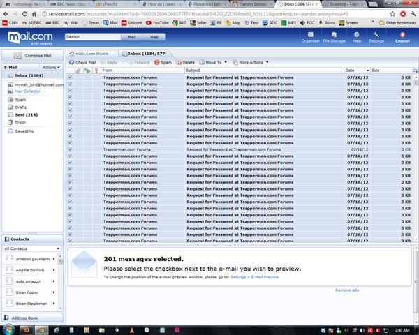Open the Trash folder
The width and height of the screenshot is (419, 335).
[x=20, y=122]
